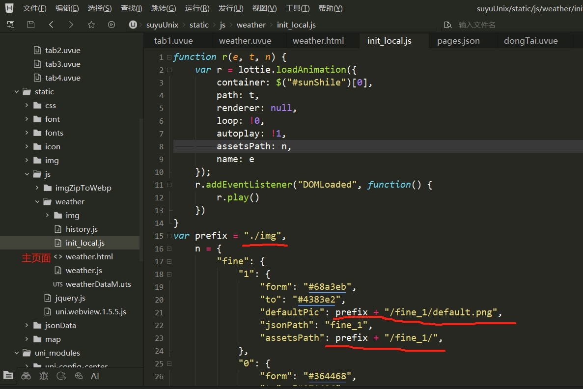Image resolution: width=583 pixels, height=389 pixels.
Task: Open the AI assistant panel
Action: coord(95,376)
